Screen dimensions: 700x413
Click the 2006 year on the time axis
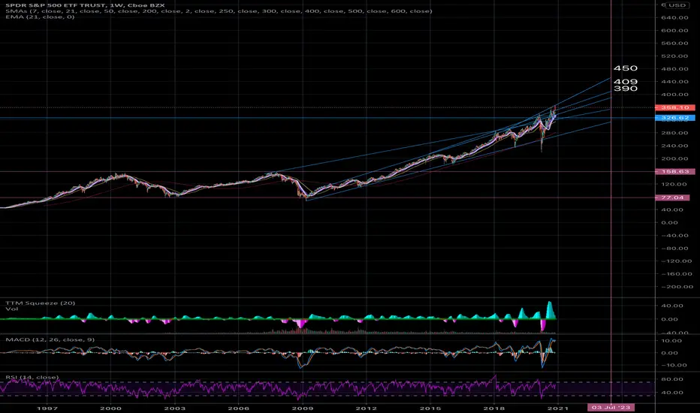point(238,408)
